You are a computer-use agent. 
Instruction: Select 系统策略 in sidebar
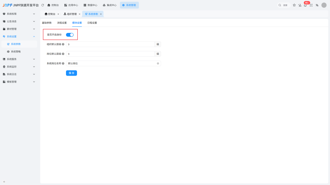click(19, 52)
